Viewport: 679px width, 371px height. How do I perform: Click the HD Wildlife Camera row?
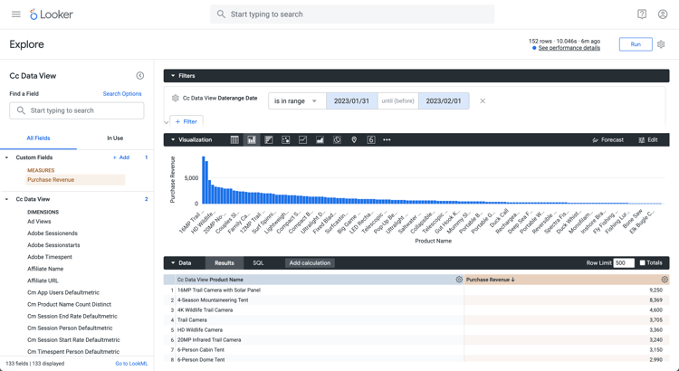[416, 330]
